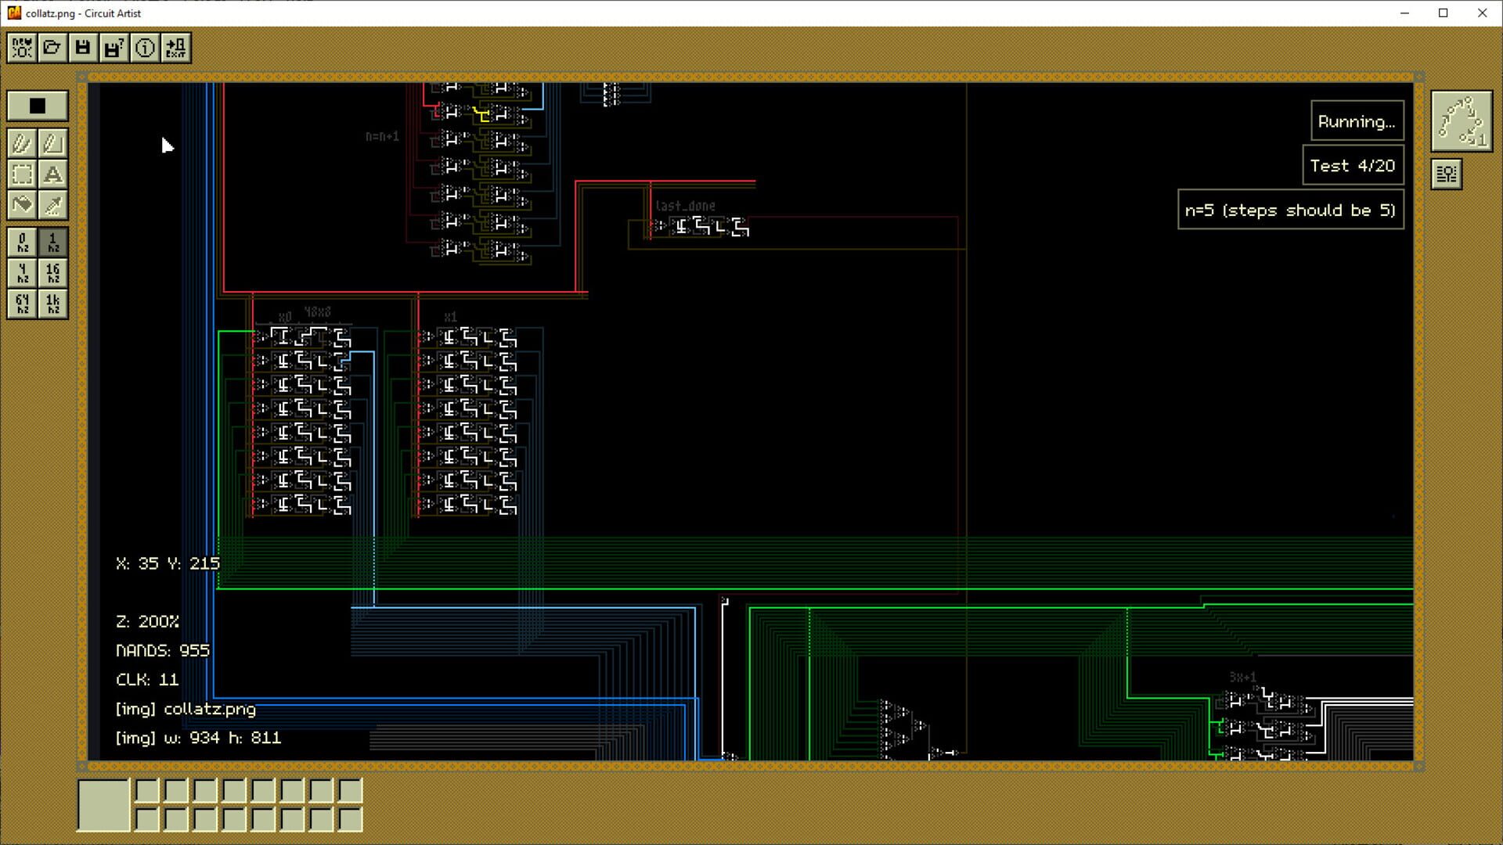Enable the 1k hz clock speed
Image resolution: width=1503 pixels, height=845 pixels.
pos(52,304)
